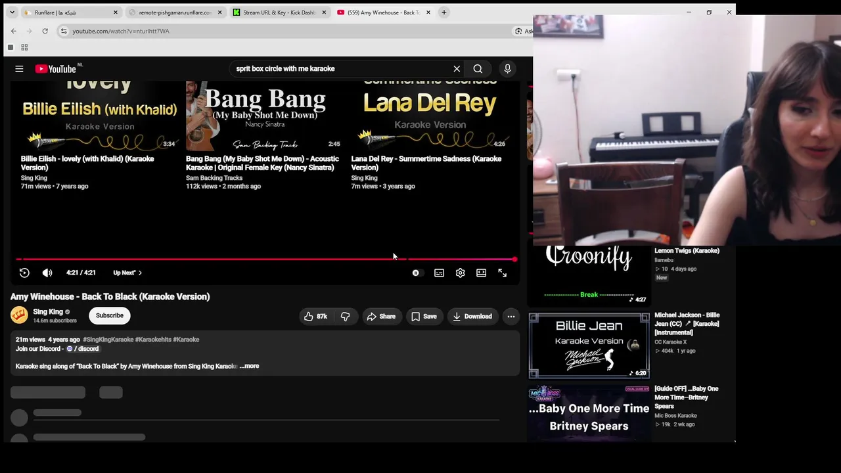This screenshot has height=473, width=841.
Task: Save the video to a playlist
Action: (x=424, y=317)
